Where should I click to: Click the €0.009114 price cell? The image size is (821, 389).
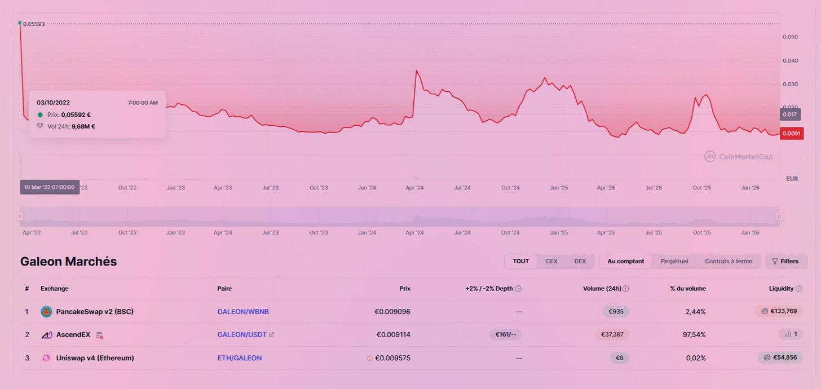tap(393, 335)
